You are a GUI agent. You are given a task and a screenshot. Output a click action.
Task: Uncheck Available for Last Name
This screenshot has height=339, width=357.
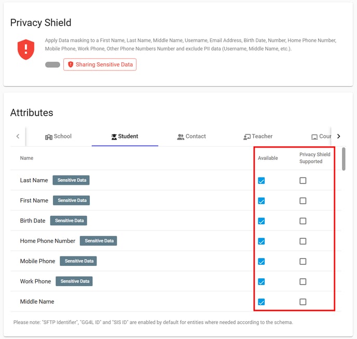coord(262,181)
